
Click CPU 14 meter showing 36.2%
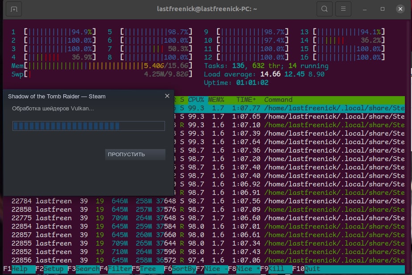(342, 40)
